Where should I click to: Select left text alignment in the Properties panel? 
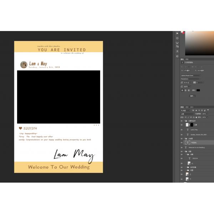(182, 90)
